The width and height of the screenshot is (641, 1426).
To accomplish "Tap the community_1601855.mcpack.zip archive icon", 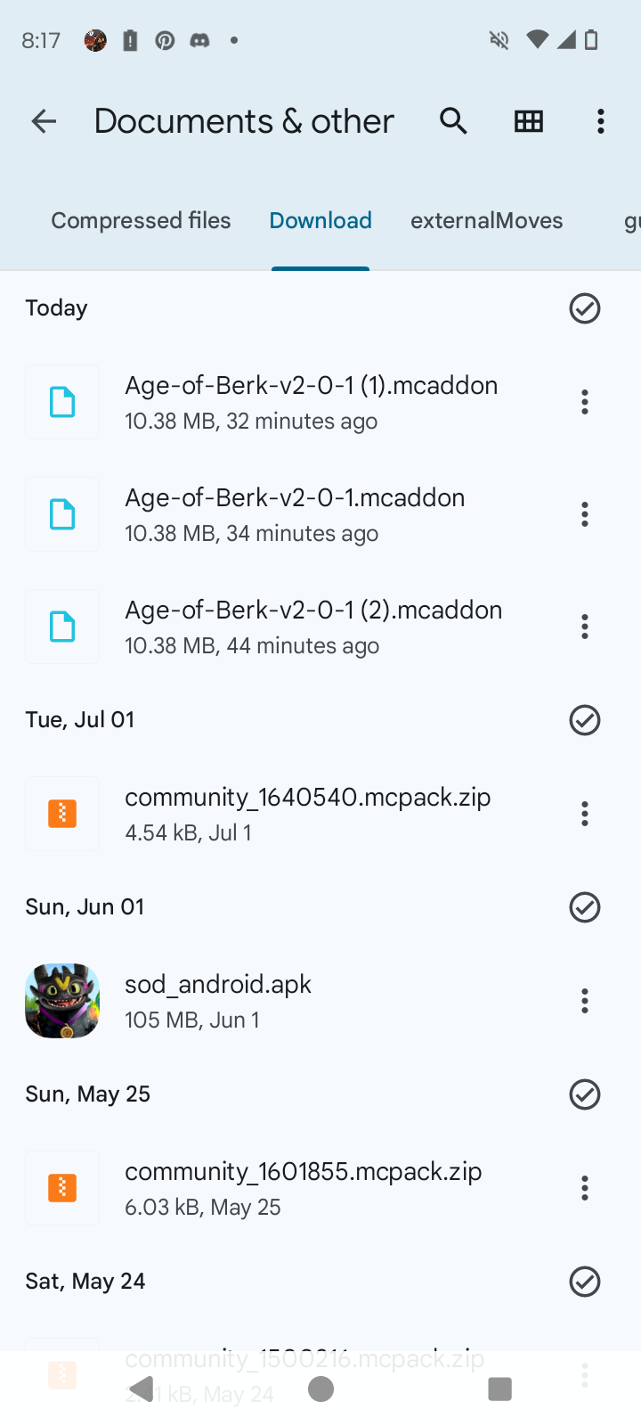I will (62, 1188).
